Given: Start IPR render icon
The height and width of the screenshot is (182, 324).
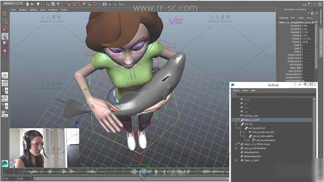Looking at the screenshot, I should (x=116, y=4).
